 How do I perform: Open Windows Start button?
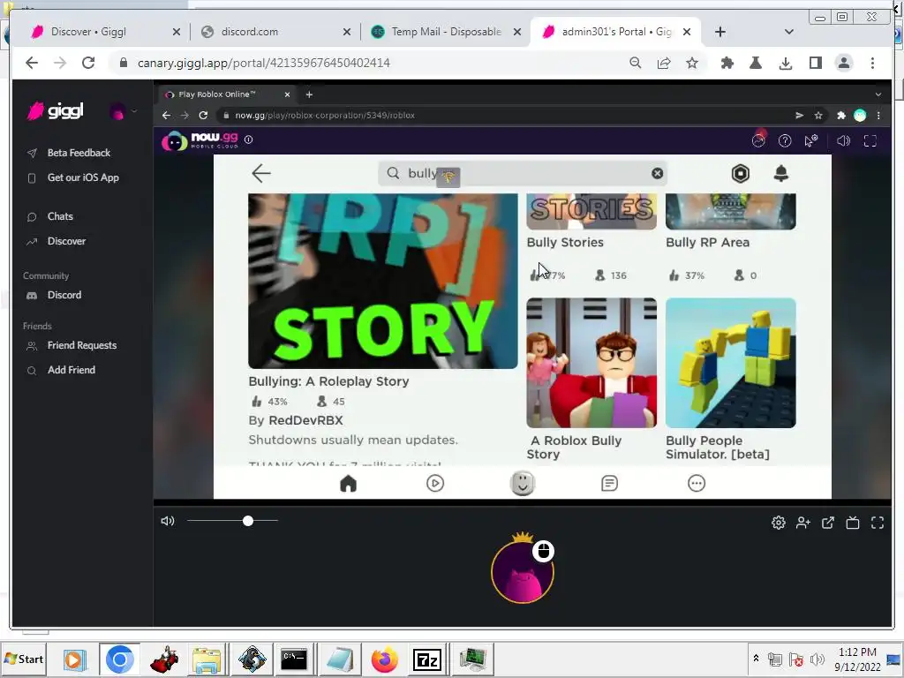24,659
